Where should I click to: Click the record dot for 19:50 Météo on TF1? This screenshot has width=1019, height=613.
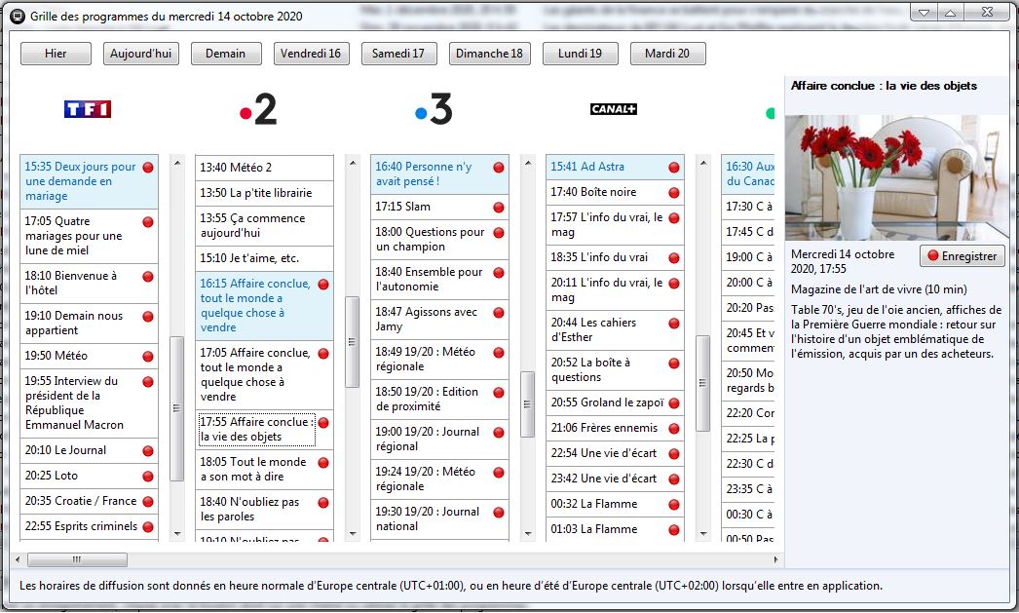pyautogui.click(x=148, y=357)
